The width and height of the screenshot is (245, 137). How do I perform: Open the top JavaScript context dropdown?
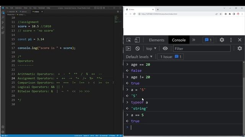click(151, 49)
